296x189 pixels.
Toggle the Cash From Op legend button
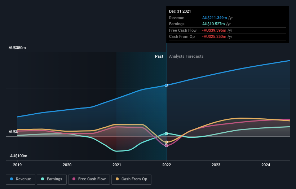coord(131,179)
